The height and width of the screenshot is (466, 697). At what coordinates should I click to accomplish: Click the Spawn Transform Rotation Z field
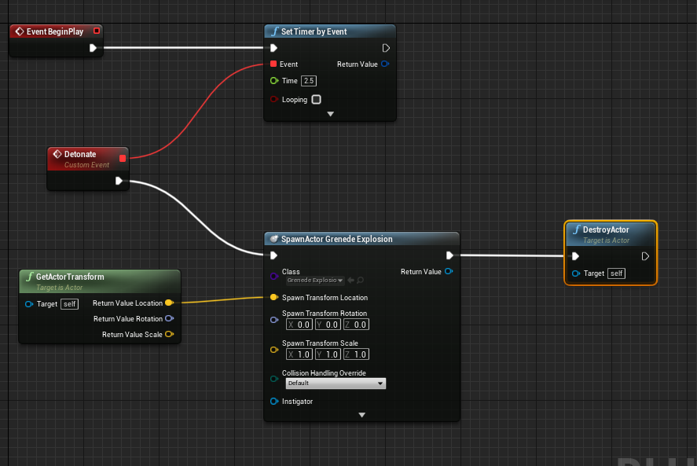(x=356, y=325)
